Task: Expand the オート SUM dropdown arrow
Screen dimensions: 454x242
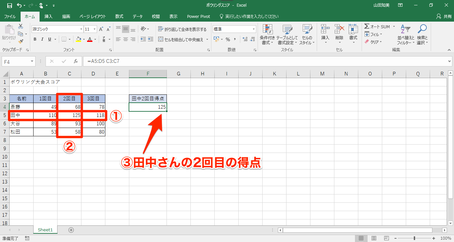Action: tap(394, 27)
